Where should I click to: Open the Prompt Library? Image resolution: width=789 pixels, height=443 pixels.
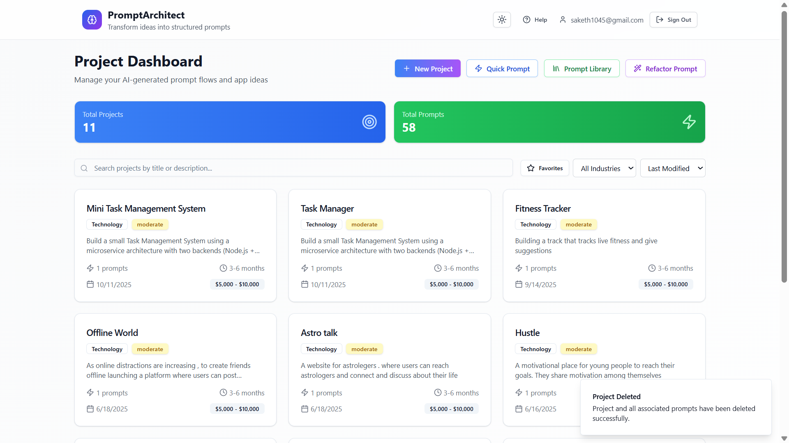[581, 69]
